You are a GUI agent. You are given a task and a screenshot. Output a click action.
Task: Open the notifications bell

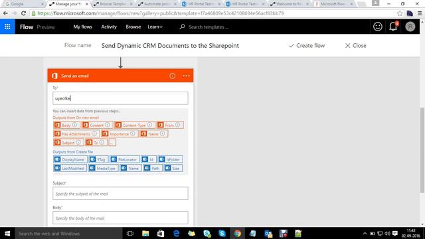(x=393, y=27)
